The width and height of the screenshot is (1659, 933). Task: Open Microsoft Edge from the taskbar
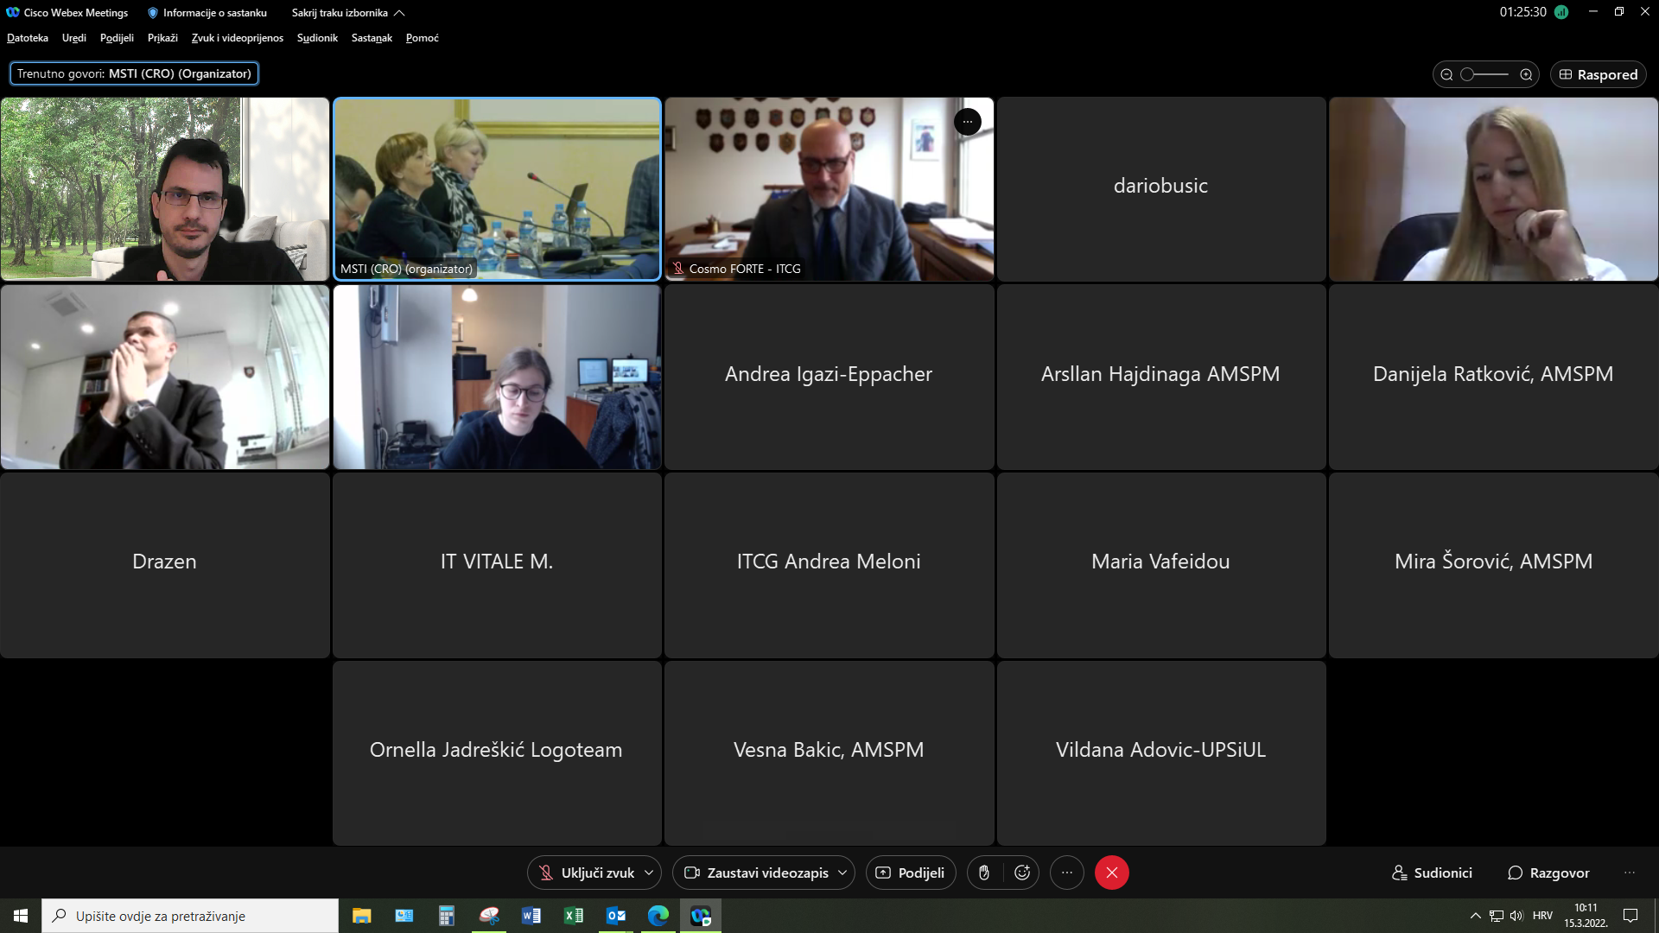[658, 916]
